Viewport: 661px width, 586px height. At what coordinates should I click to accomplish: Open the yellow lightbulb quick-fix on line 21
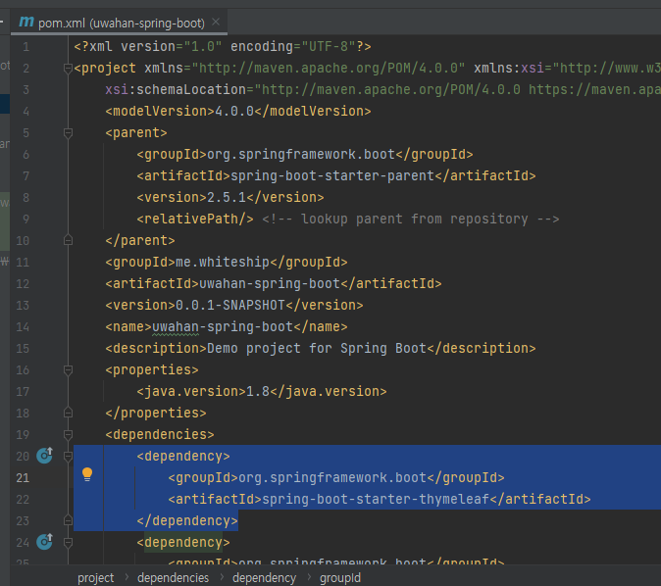(87, 475)
